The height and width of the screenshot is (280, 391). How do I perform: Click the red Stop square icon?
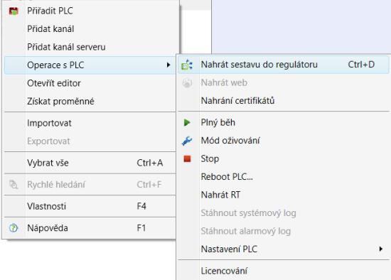click(187, 158)
